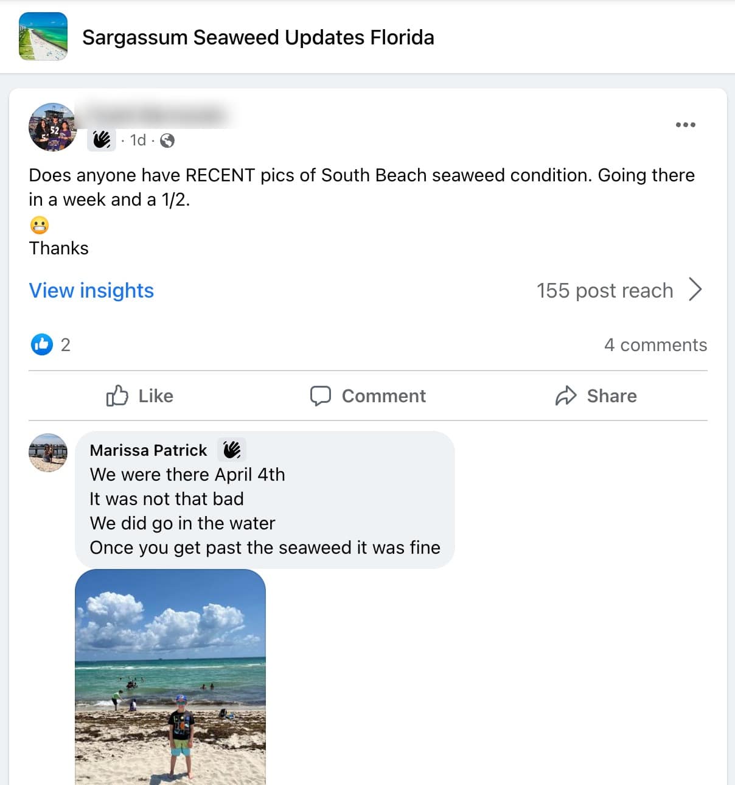Click the Comment speech bubble button

click(x=368, y=396)
